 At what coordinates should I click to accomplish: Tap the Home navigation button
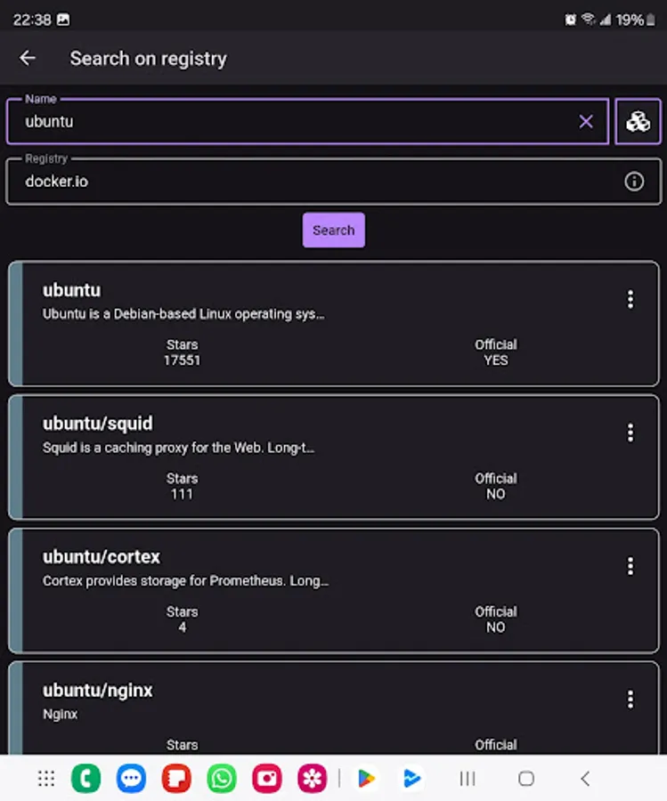[x=526, y=778]
